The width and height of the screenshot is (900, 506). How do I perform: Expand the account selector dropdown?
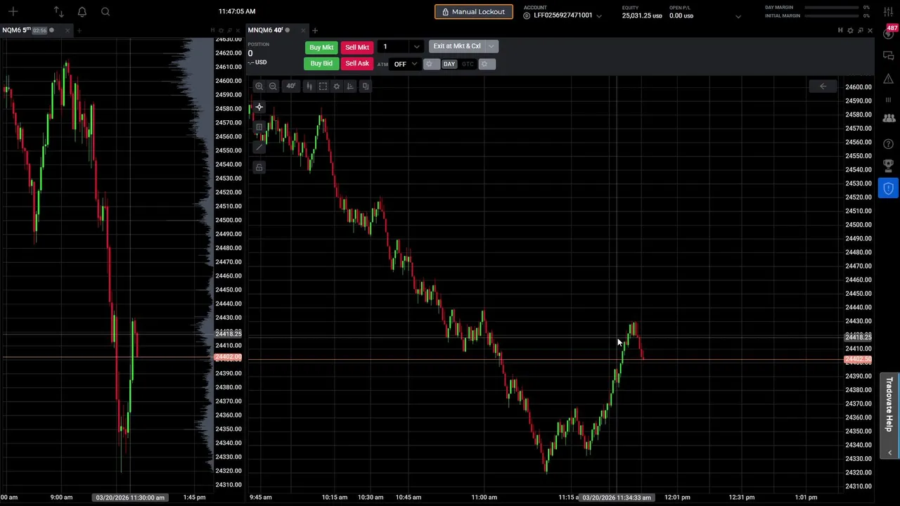599,15
